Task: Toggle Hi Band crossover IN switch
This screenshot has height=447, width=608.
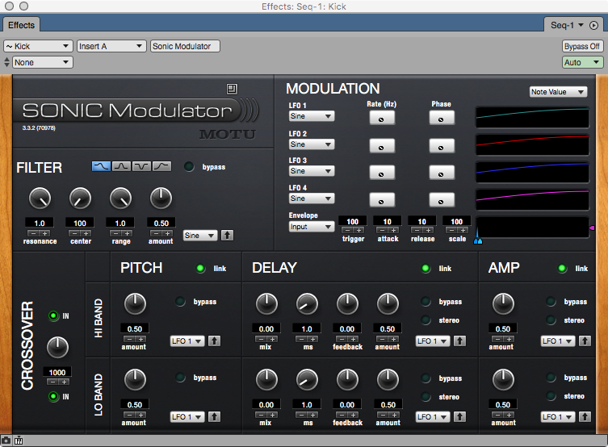Action: point(53,315)
